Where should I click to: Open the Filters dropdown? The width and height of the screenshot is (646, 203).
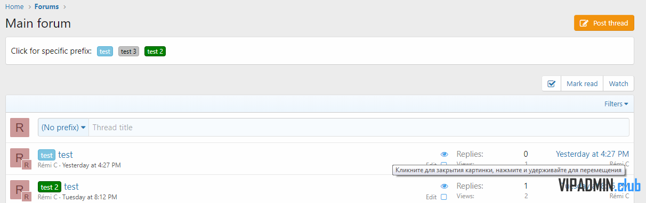[616, 104]
